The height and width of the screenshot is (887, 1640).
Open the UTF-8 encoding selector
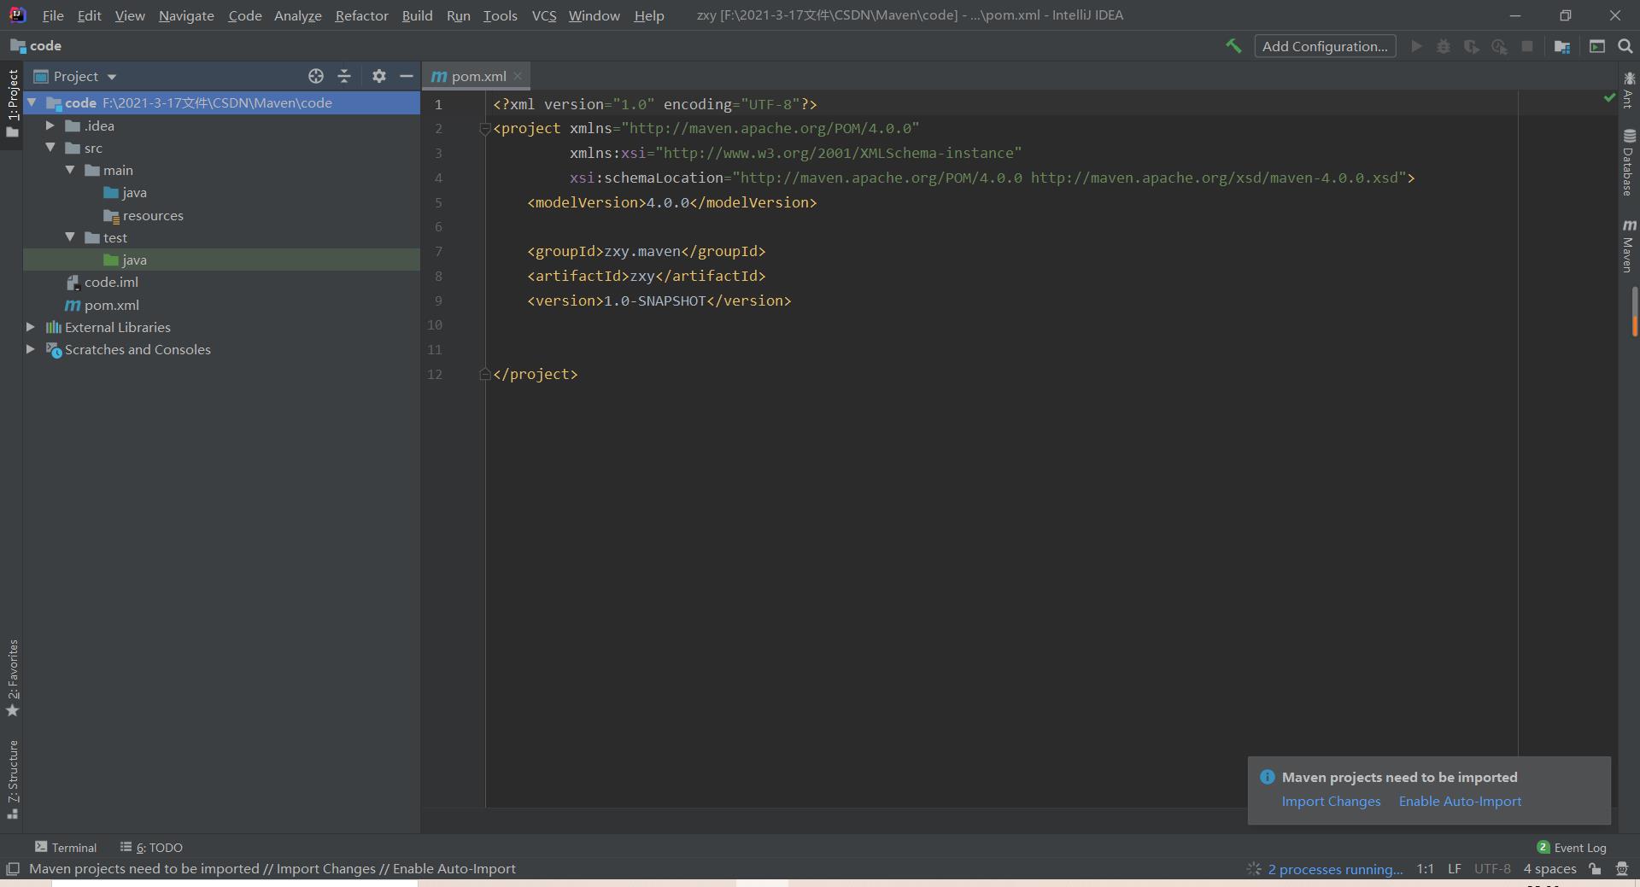pos(1492,869)
